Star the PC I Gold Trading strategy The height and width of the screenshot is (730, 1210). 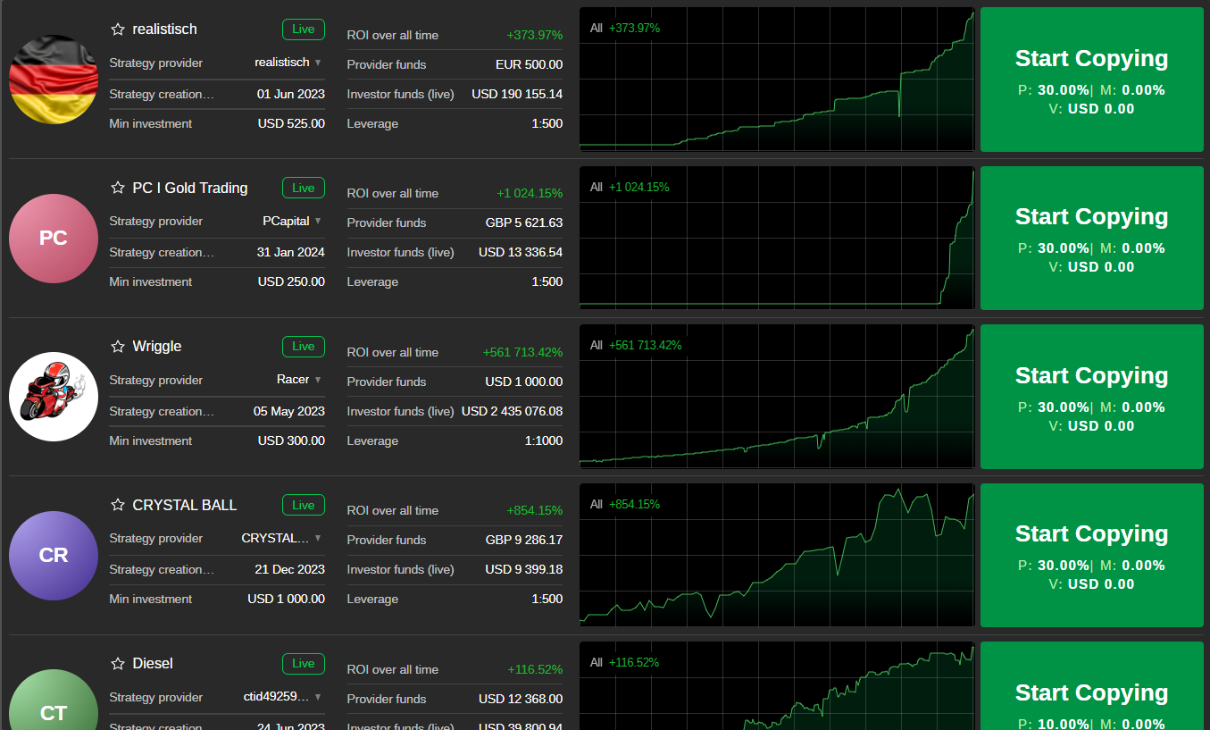pyautogui.click(x=117, y=188)
